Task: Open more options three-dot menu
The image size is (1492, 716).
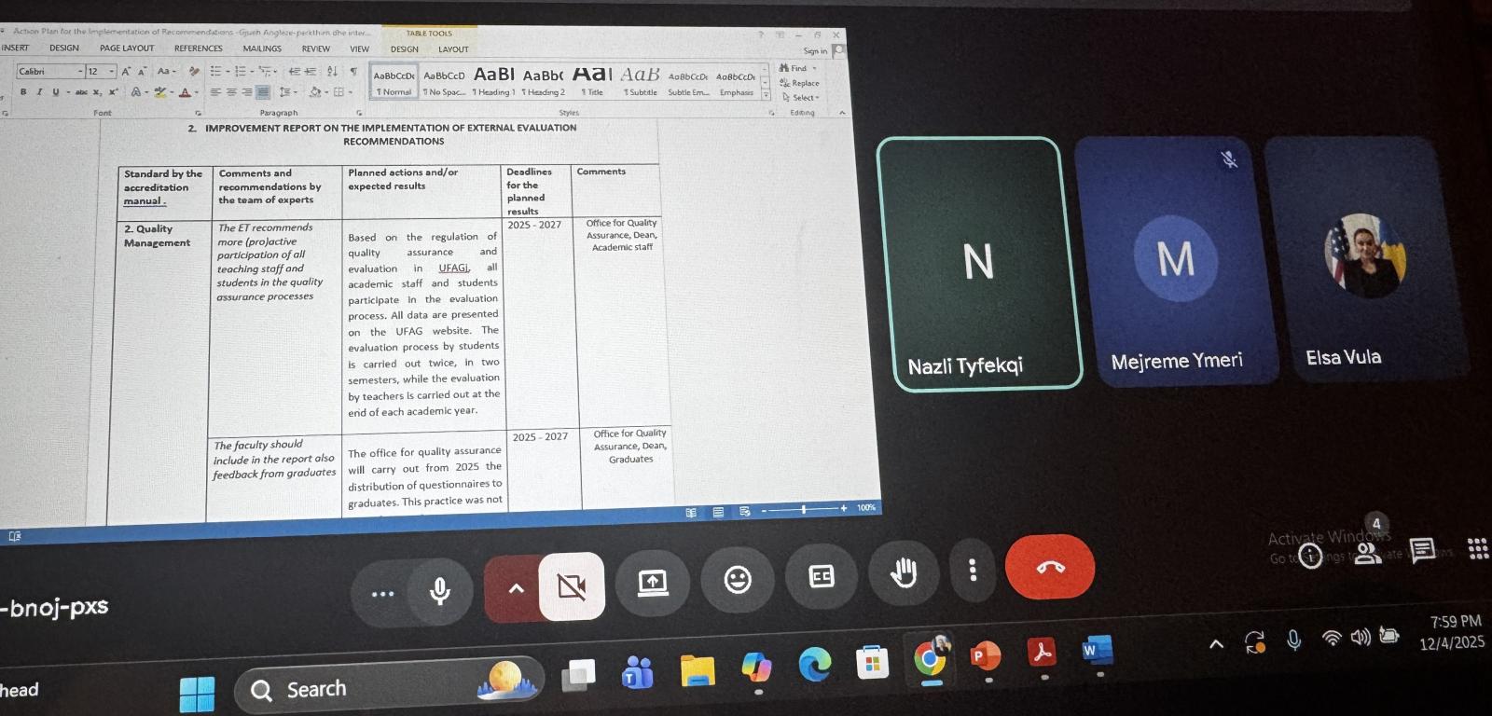Action: pyautogui.click(x=973, y=570)
